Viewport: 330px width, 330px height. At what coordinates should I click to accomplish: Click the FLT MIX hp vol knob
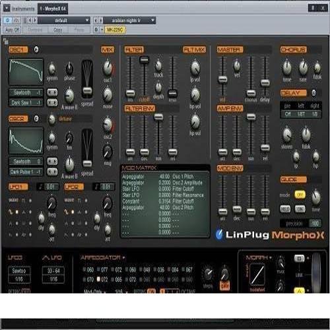[195, 121]
